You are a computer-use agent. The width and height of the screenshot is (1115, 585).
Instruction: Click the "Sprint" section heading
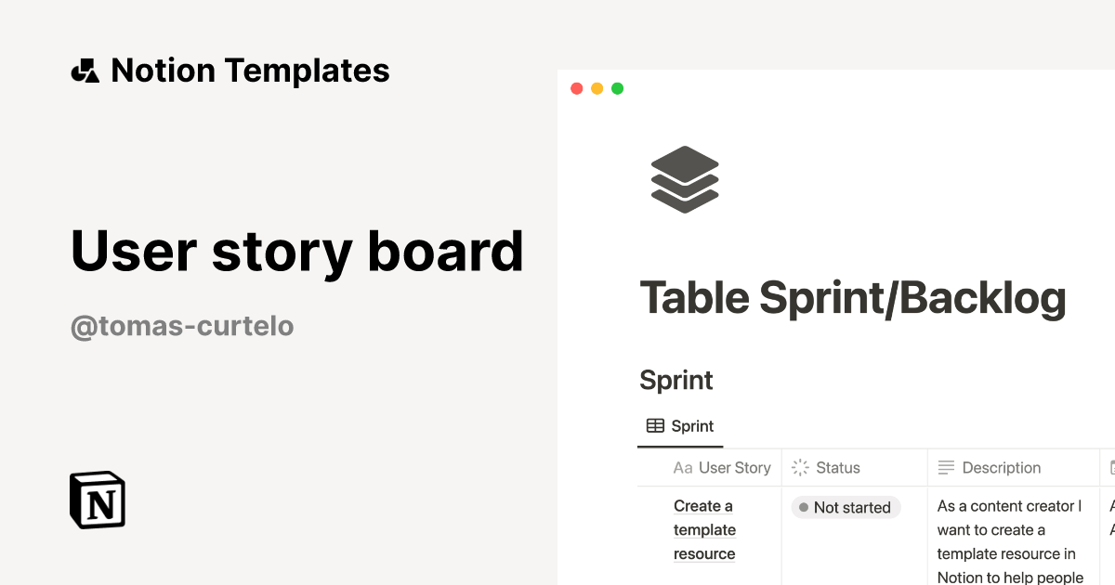click(676, 380)
